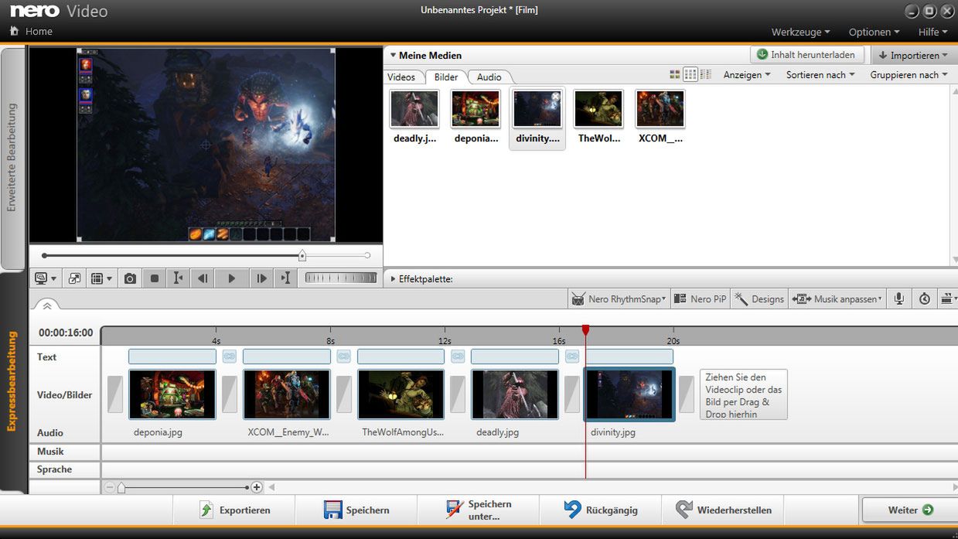Zoom out timeline with minus icon
Viewport: 958px width, 539px height.
[x=110, y=487]
